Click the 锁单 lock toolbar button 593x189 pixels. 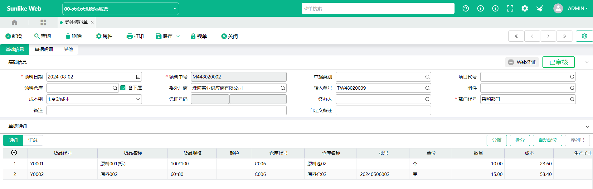pyautogui.click(x=199, y=36)
